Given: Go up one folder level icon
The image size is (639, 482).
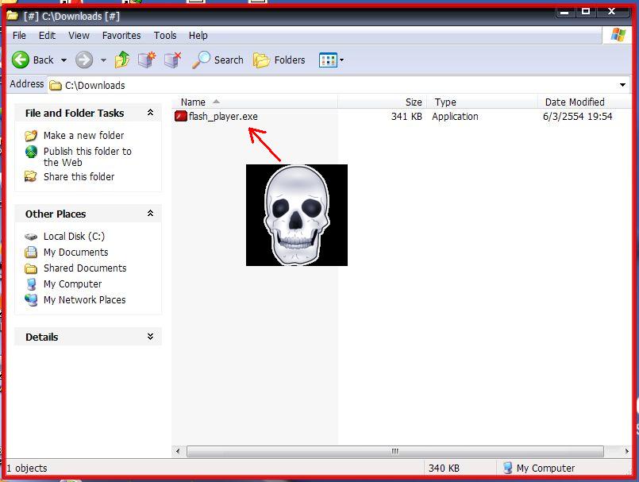Looking at the screenshot, I should pyautogui.click(x=122, y=60).
